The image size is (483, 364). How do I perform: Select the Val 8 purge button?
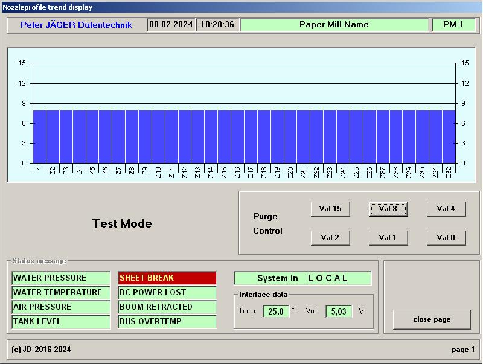pyautogui.click(x=388, y=209)
